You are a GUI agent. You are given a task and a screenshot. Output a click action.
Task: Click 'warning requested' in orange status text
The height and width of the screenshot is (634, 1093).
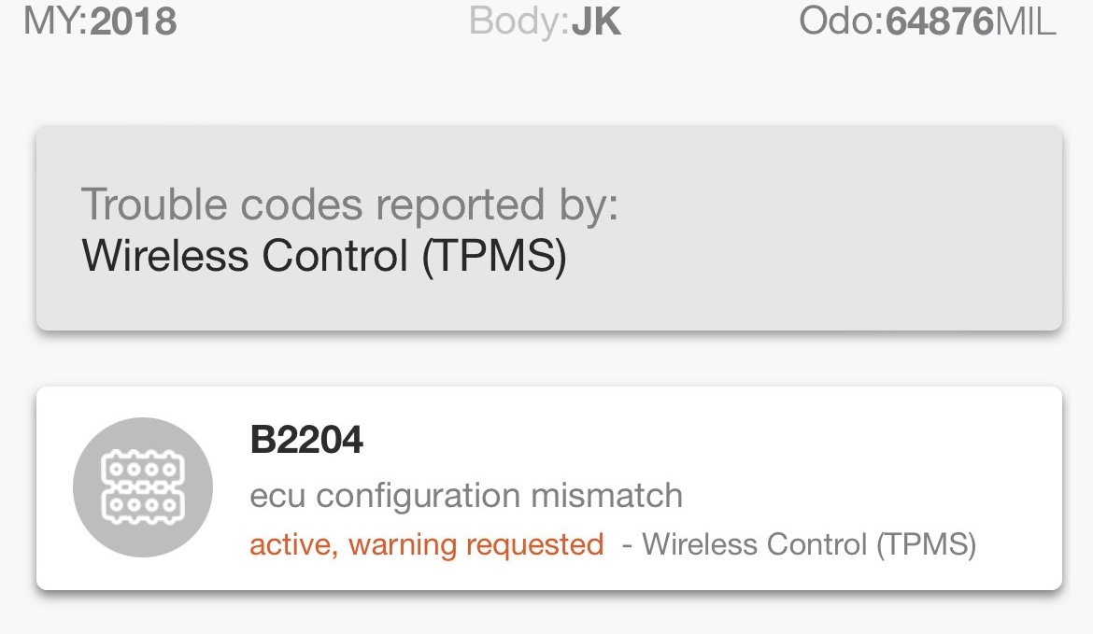[x=476, y=543]
